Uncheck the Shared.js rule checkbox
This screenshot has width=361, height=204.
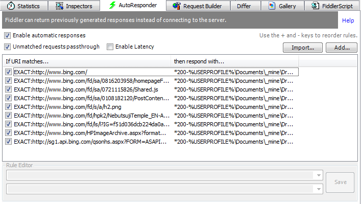point(8,89)
